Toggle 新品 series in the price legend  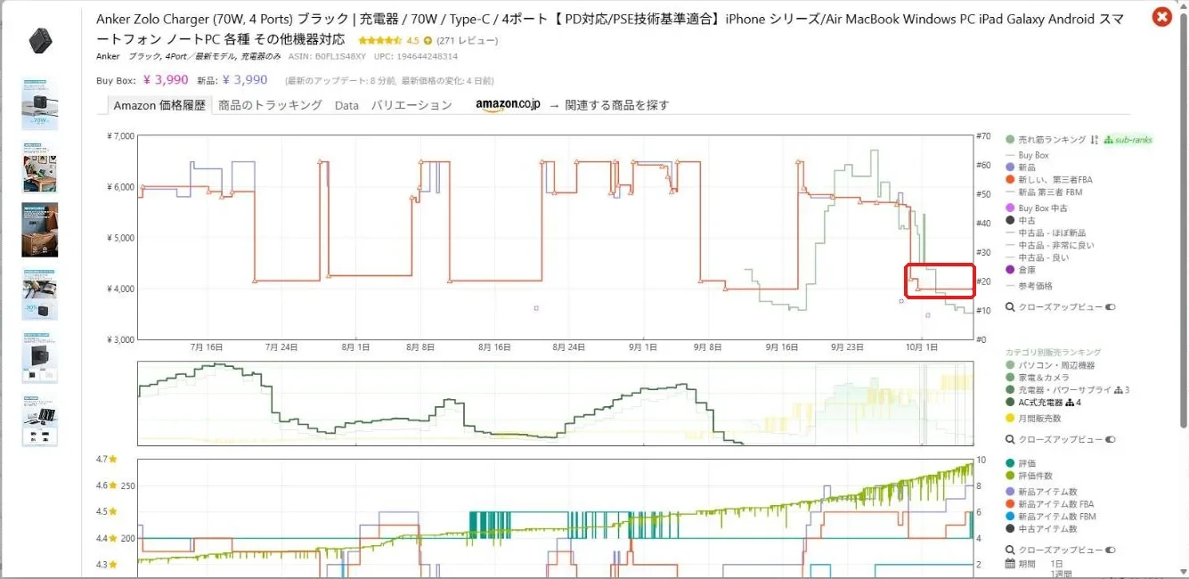(x=1021, y=167)
